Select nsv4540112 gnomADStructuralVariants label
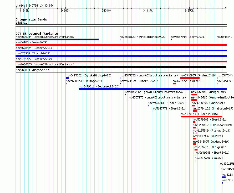234x193 pixels. [154, 92]
